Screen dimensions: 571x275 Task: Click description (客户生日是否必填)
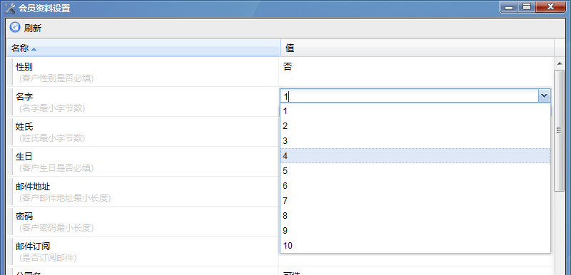[56, 168]
